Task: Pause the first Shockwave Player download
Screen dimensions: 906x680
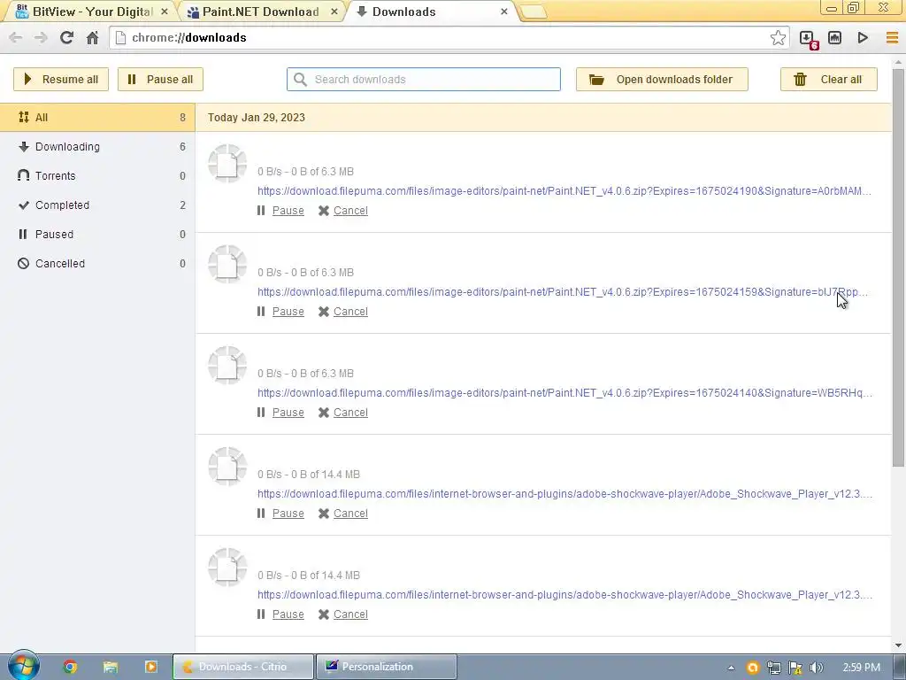Action: coord(288,513)
